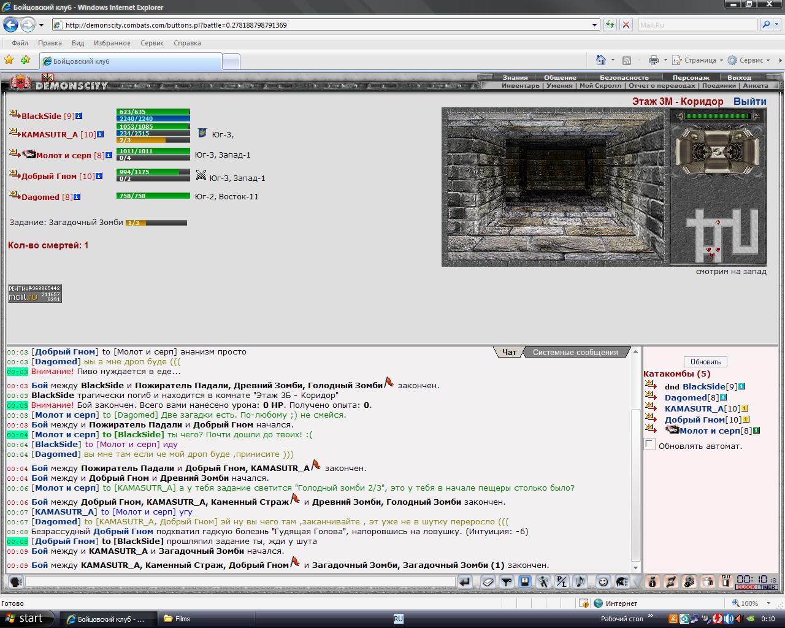Toggle the 'Обновлять автомат.' checkbox
This screenshot has width=785, height=628.
(x=649, y=445)
